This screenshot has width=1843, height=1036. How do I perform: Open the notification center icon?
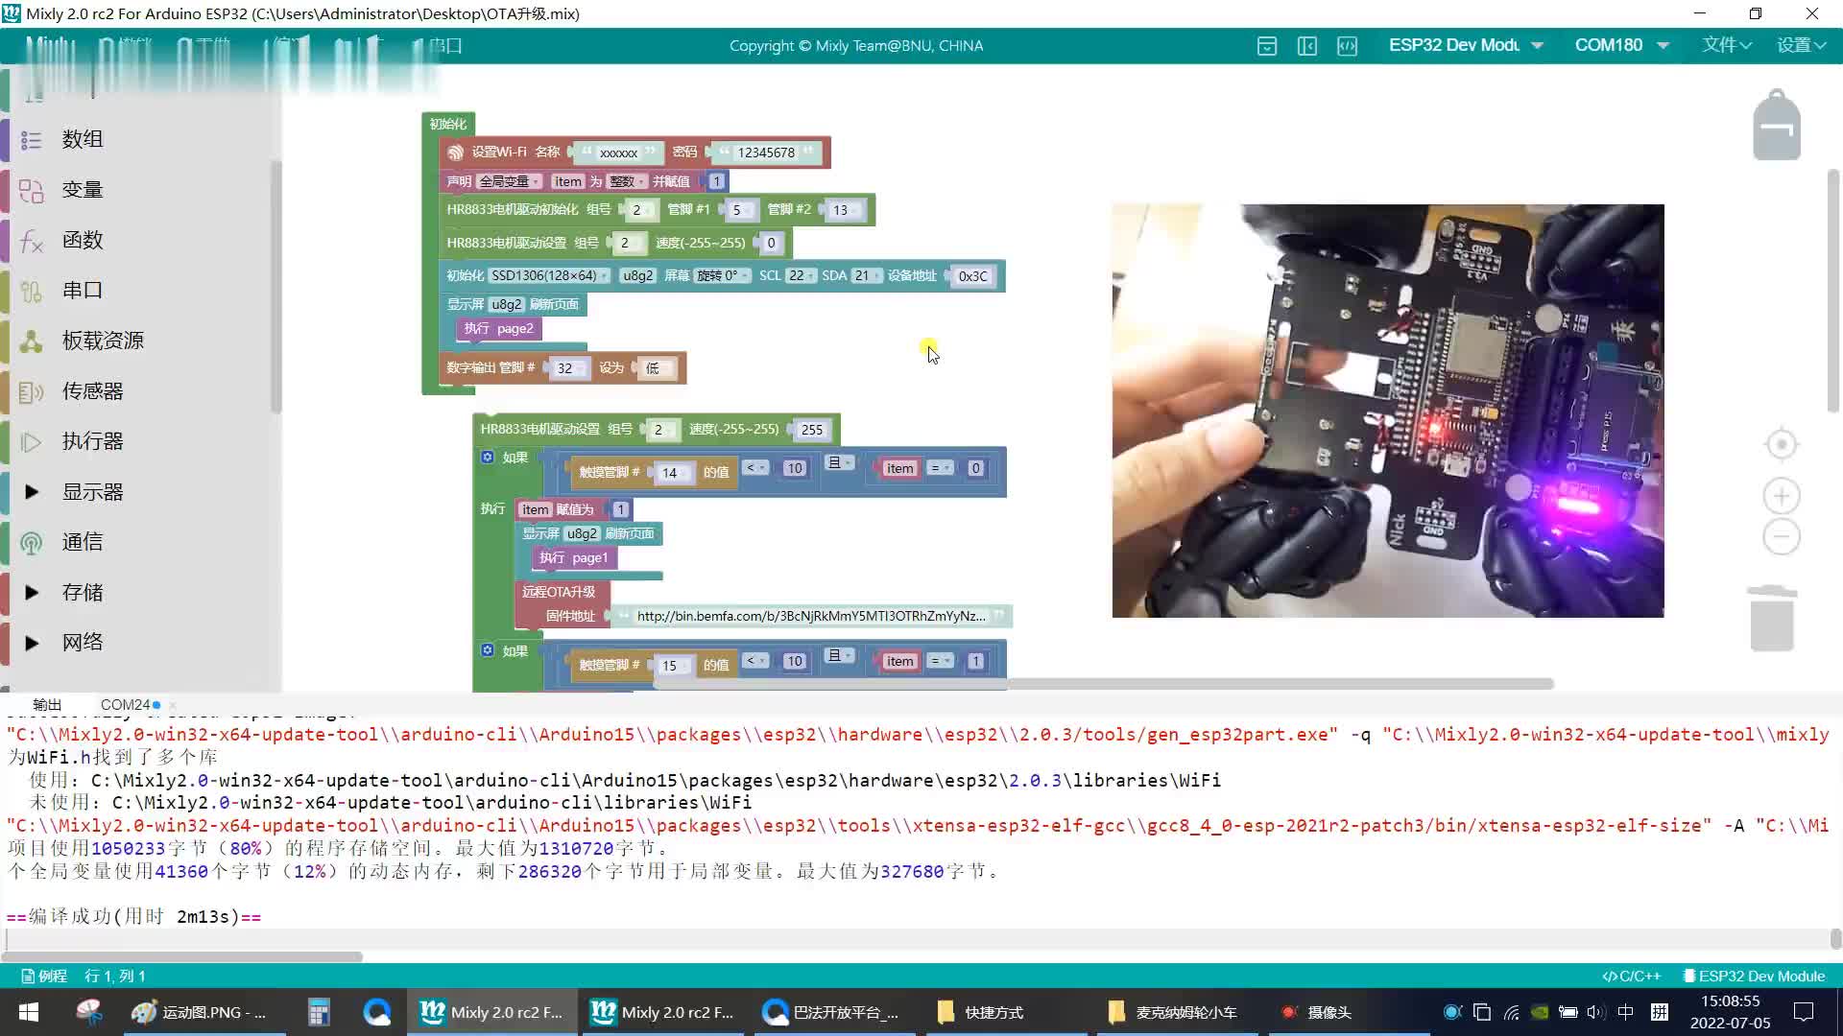(x=1804, y=1012)
